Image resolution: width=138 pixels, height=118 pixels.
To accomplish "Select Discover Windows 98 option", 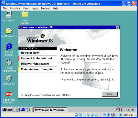I will [38, 64].
